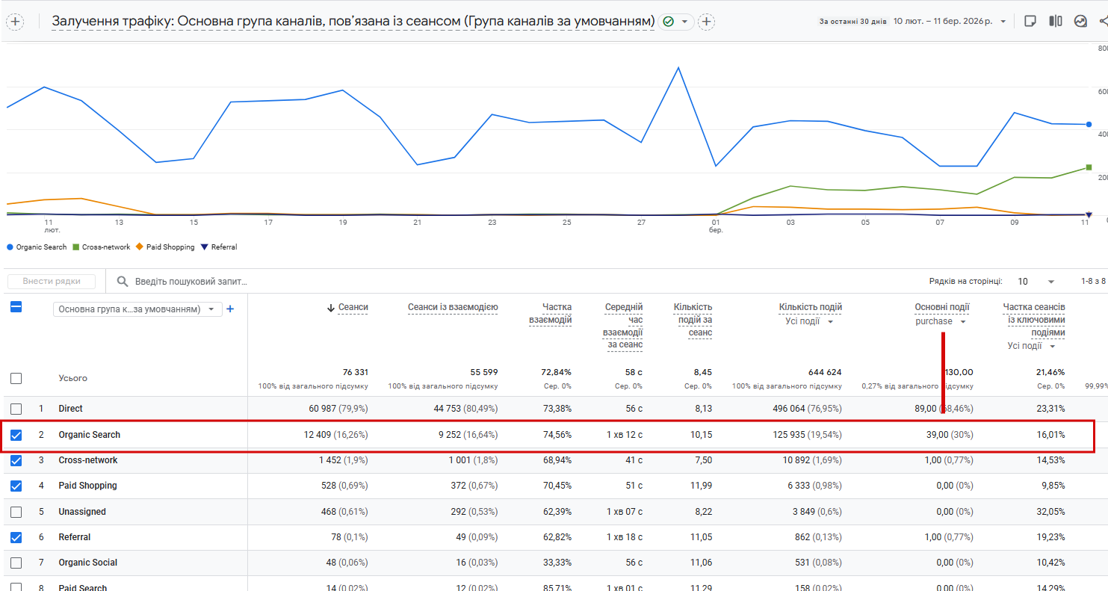Click the add filter plus icon after report title

point(706,22)
